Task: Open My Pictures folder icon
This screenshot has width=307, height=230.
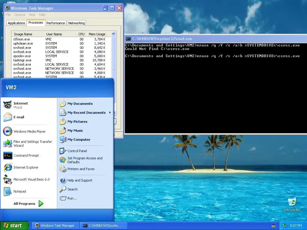Action: pyautogui.click(x=63, y=122)
